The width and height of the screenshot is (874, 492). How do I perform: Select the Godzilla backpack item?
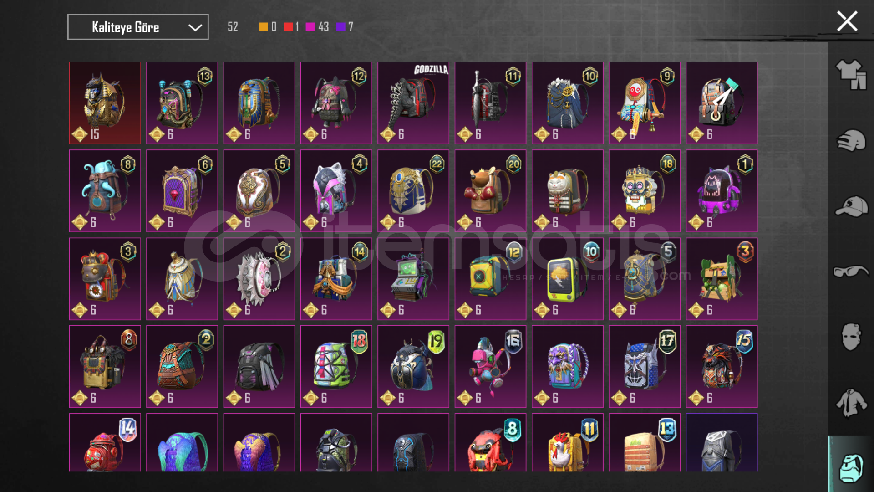(x=413, y=103)
